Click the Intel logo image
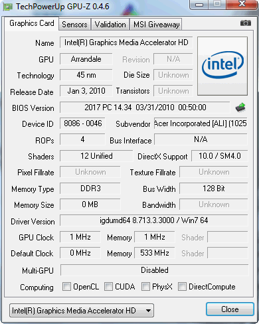This screenshot has width=259, height=324. pyautogui.click(x=222, y=66)
